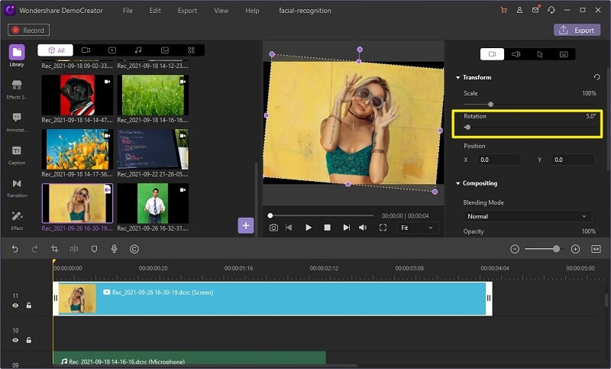The height and width of the screenshot is (369, 611).
Task: Click the Position Y input field
Action: point(573,160)
